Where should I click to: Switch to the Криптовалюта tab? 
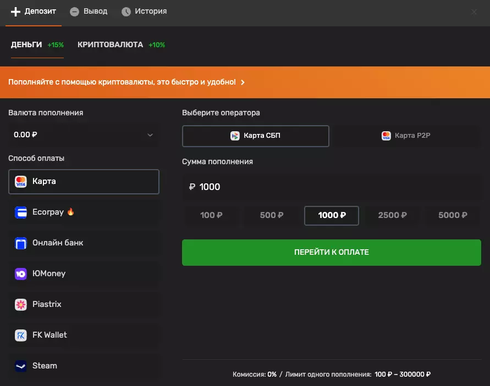pos(111,44)
